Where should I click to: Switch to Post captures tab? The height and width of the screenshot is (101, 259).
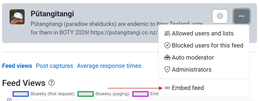[x=55, y=66]
